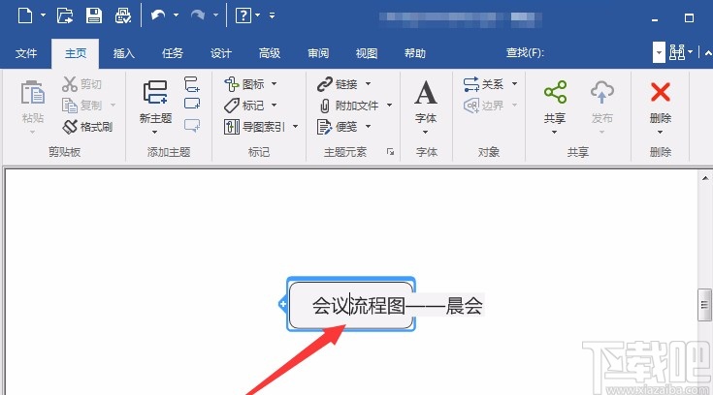Add an icon marker via 图标
Viewport: 713px width, 395px height.
244,84
